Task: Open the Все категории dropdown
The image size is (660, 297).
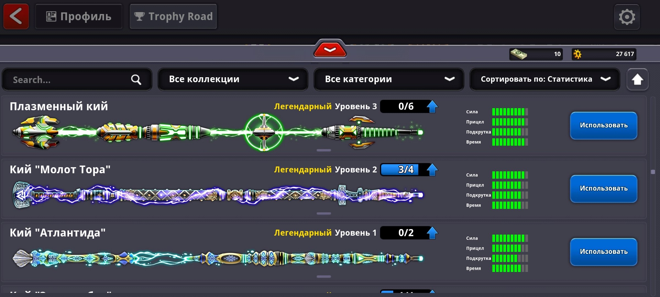Action: (x=389, y=79)
